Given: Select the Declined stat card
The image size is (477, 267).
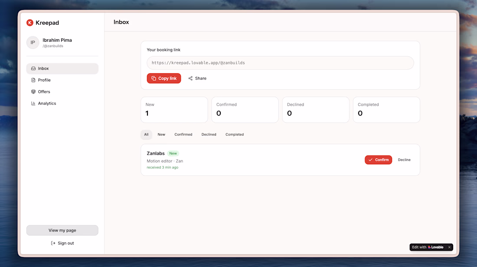Looking at the screenshot, I should pyautogui.click(x=316, y=110).
